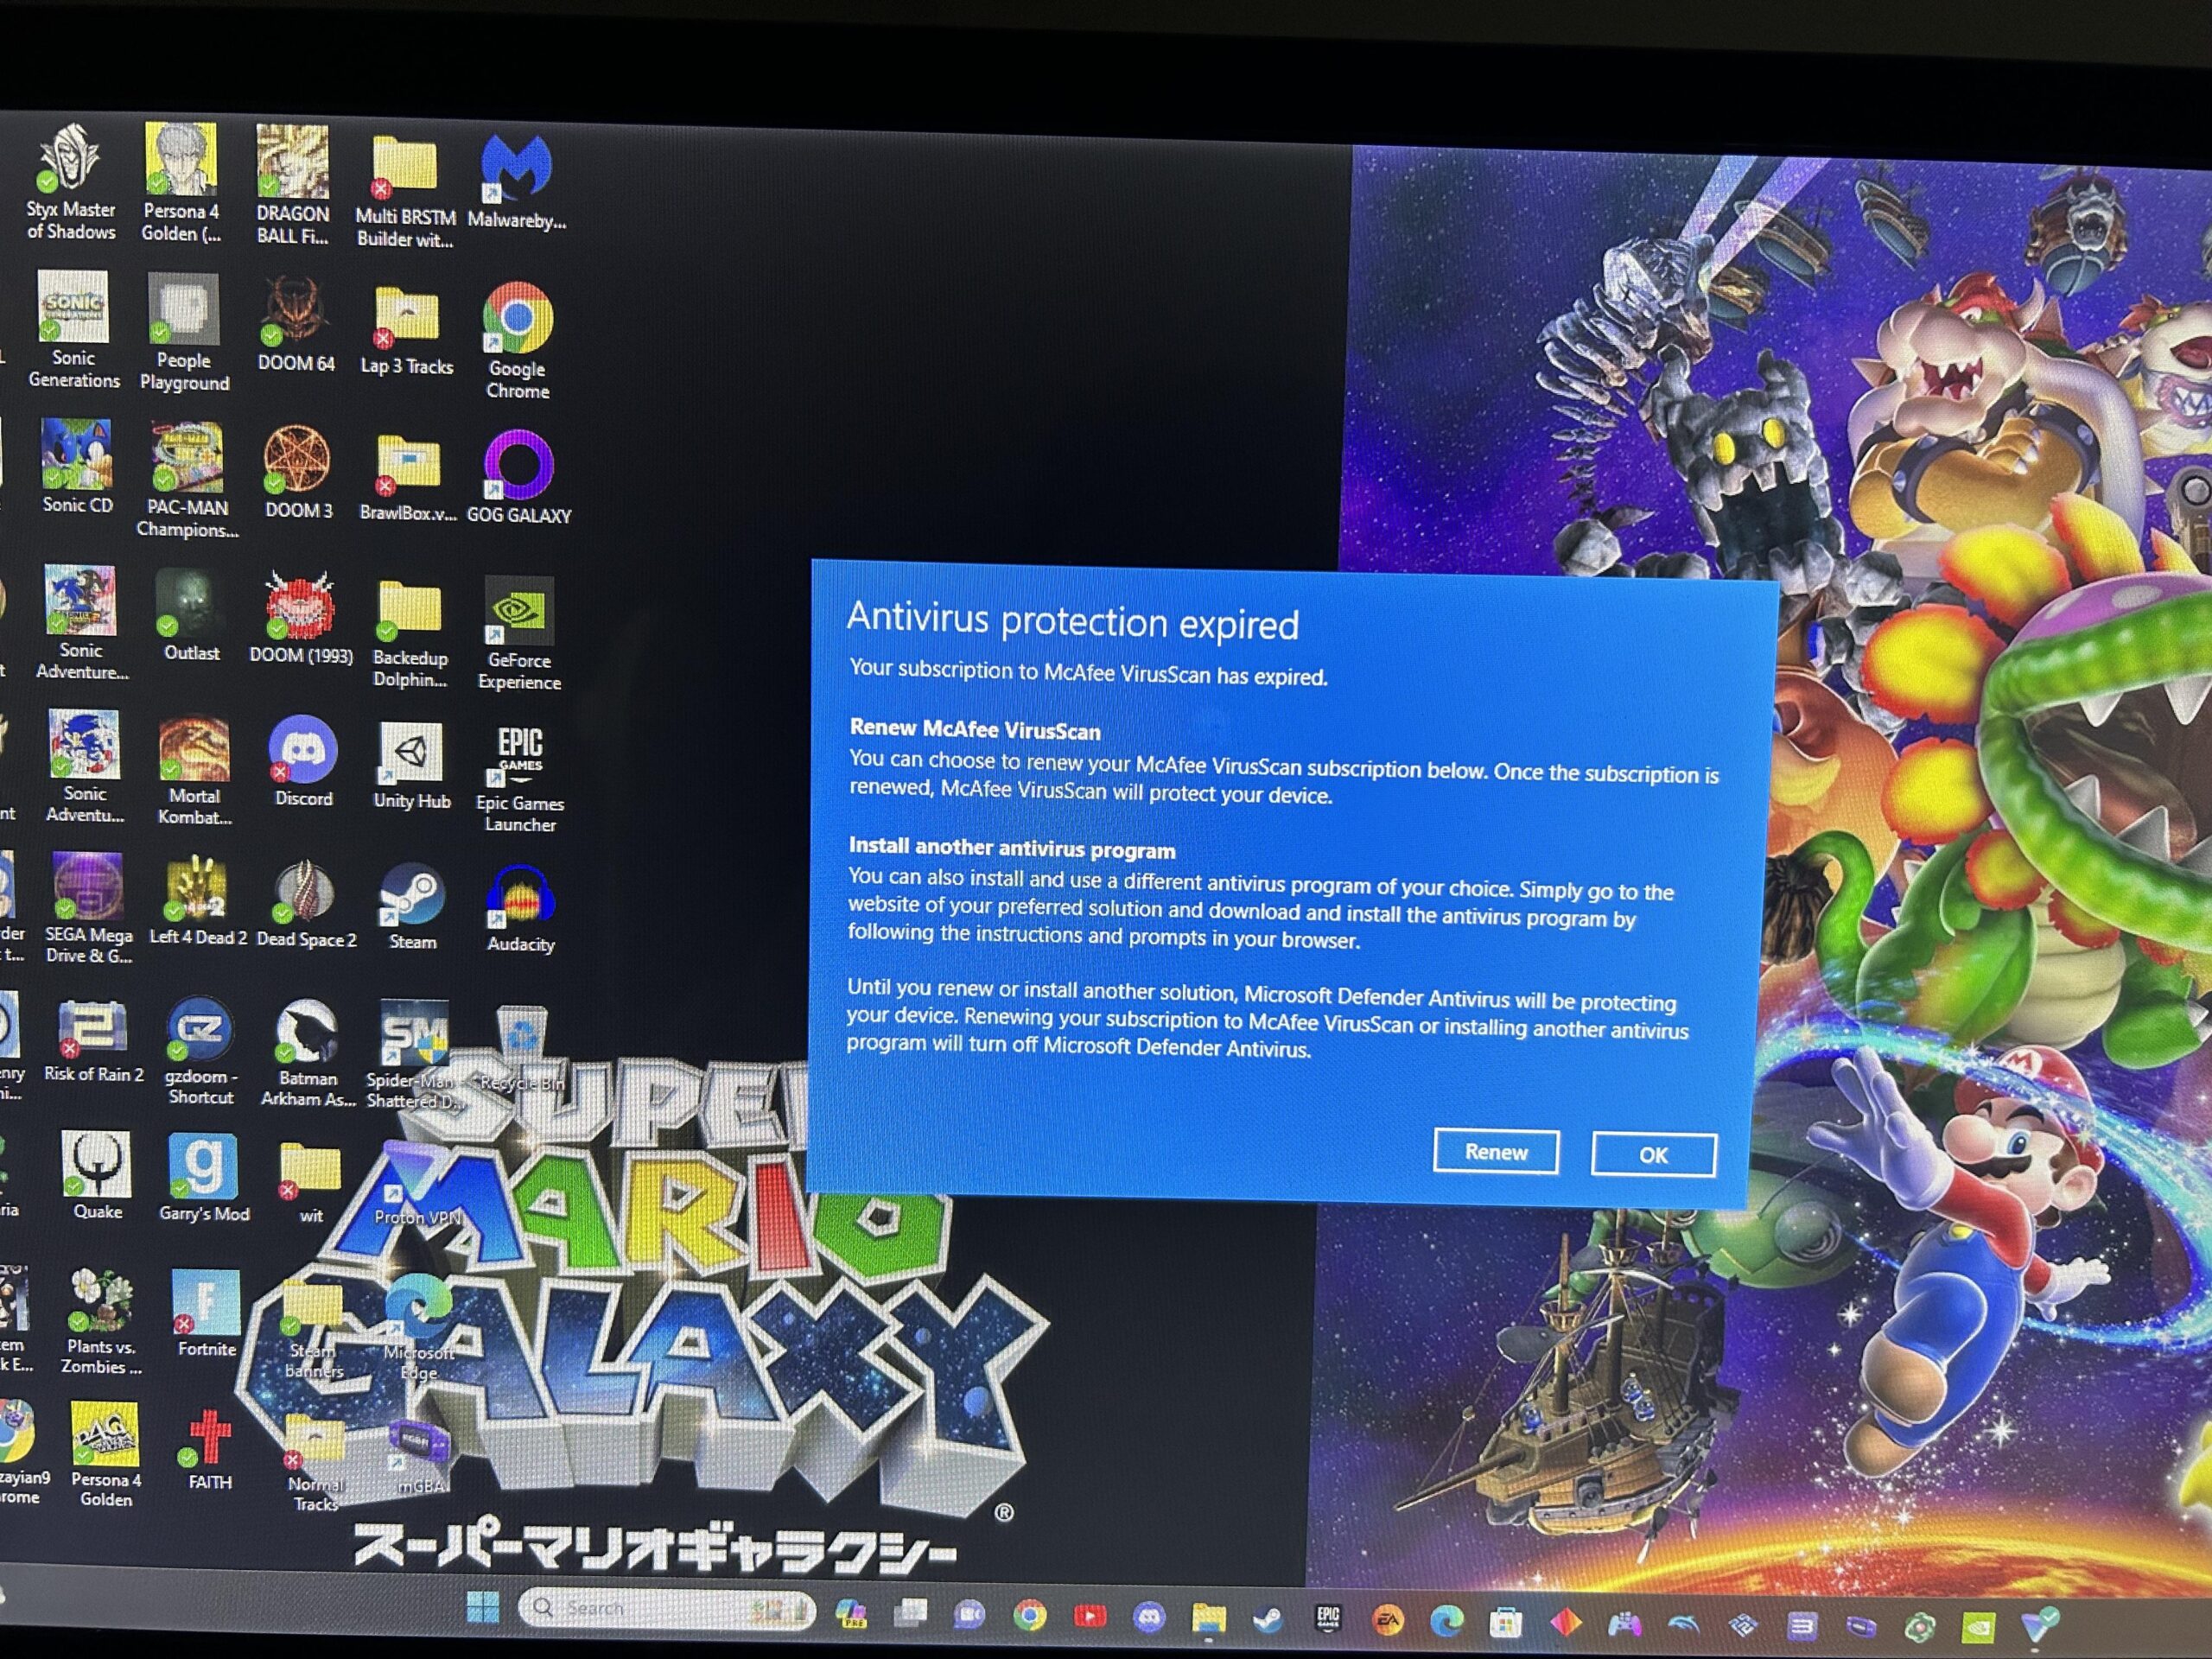Select the Spider-Man Shattered Dimensions icon
The image size is (2212, 1659).
(x=414, y=1056)
